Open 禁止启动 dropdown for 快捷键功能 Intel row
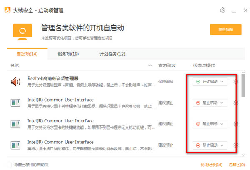The height and width of the screenshot is (170, 250). 210,124
